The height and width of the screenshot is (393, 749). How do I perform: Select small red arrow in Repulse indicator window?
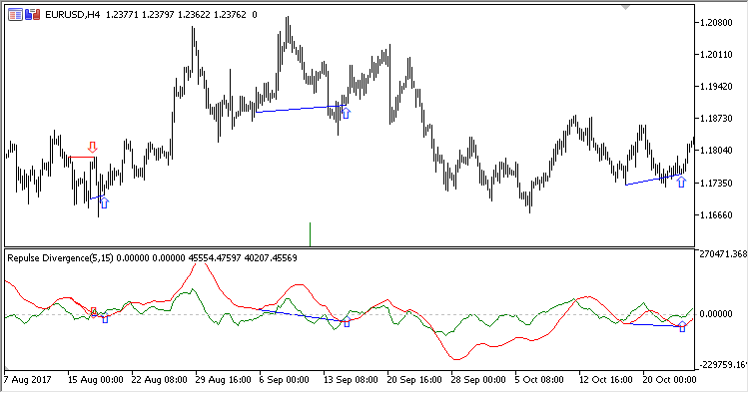[94, 311]
